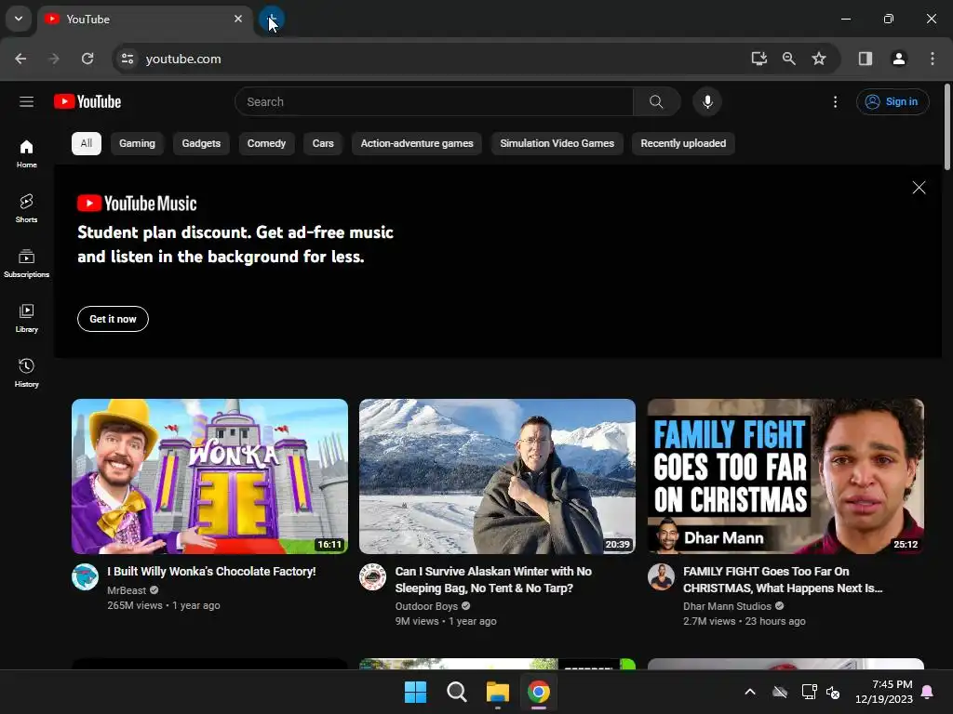Dismiss the YouTube Music promo banner
This screenshot has width=953, height=714.
pos(919,188)
